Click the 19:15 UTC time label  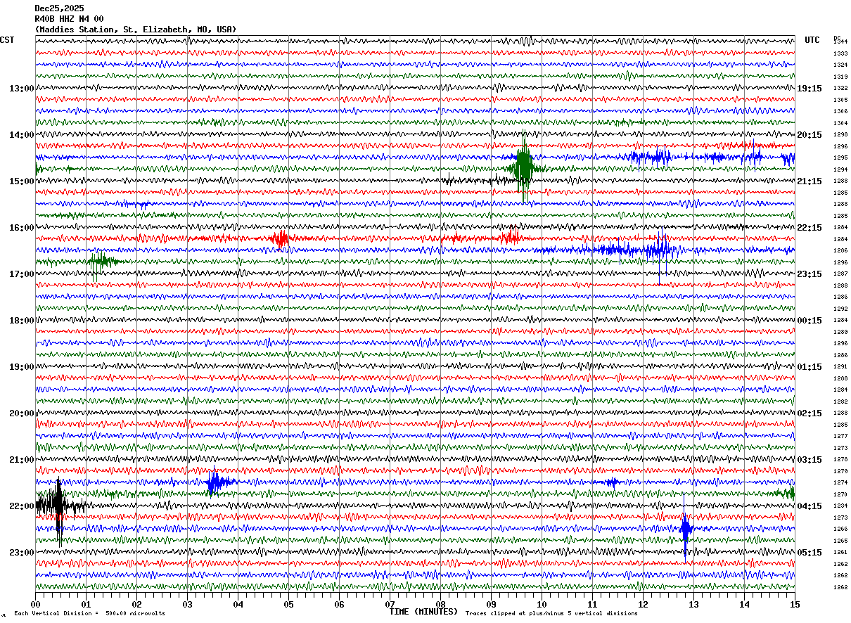[810, 89]
